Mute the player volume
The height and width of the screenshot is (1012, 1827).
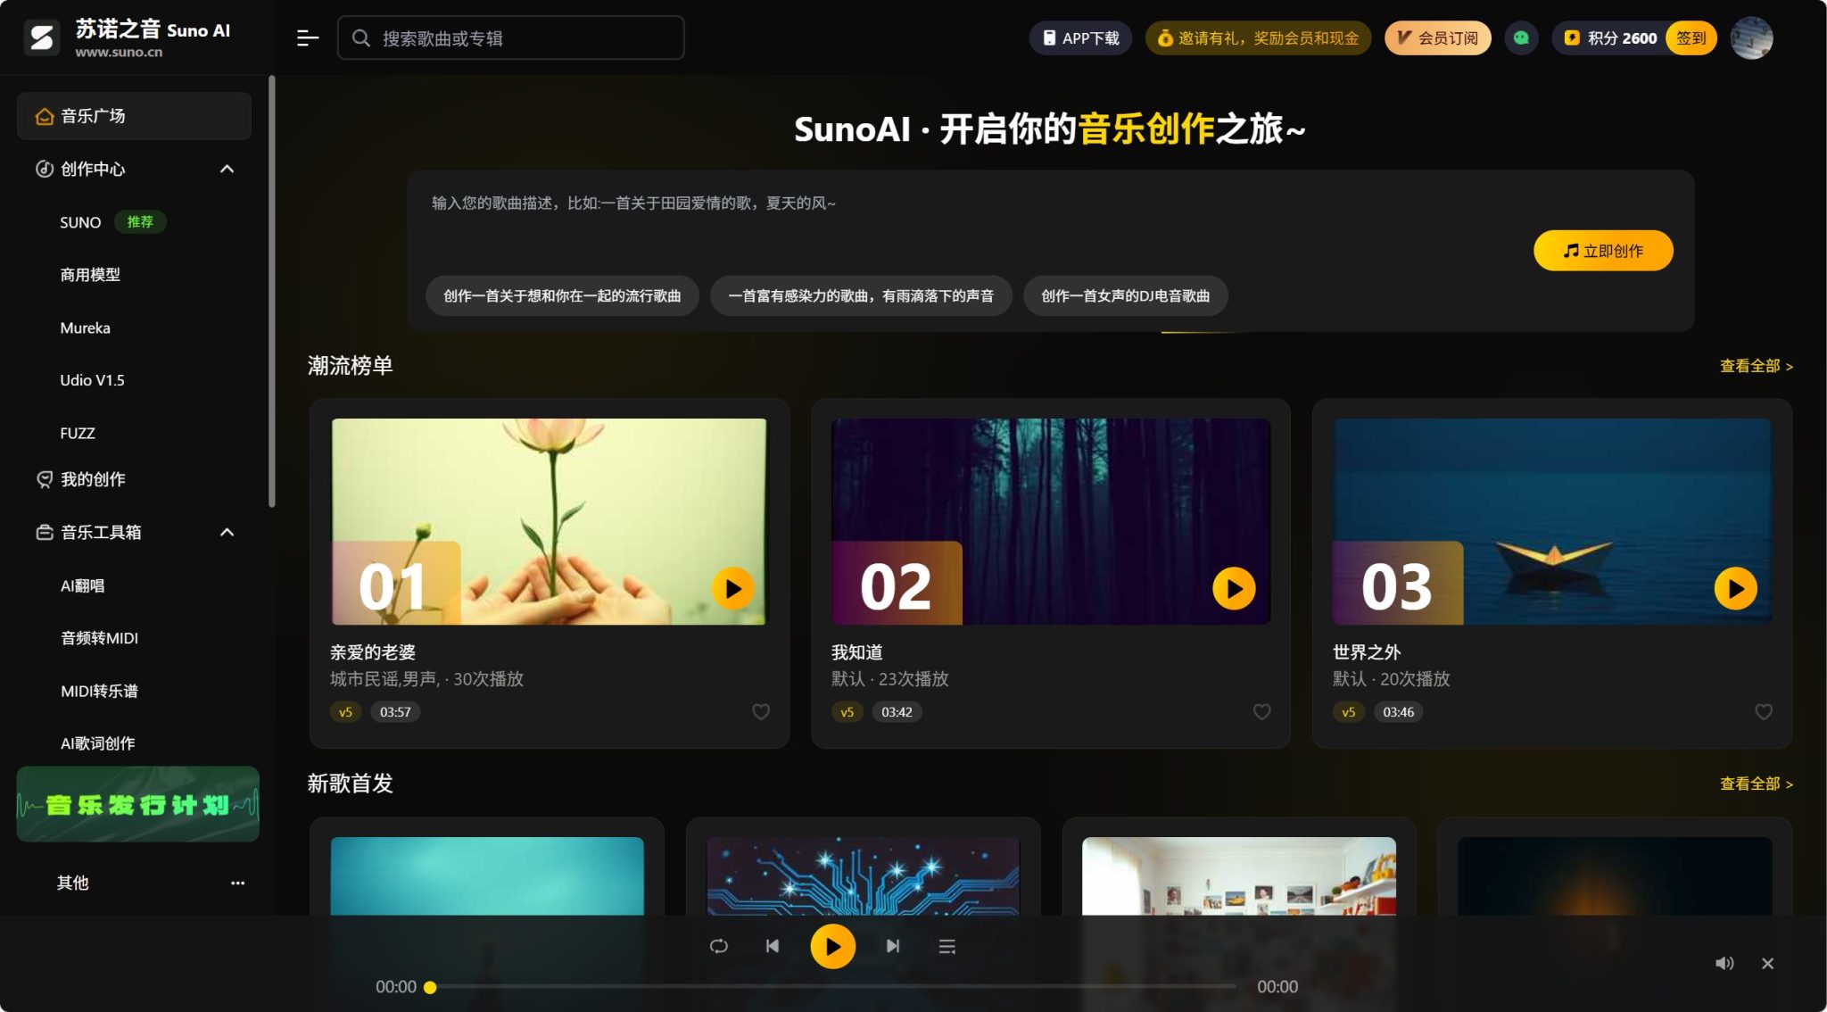coord(1724,963)
